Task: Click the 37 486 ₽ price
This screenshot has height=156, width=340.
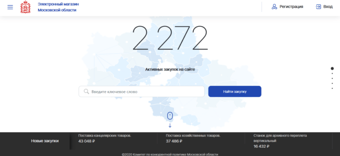Action: [x=174, y=141]
